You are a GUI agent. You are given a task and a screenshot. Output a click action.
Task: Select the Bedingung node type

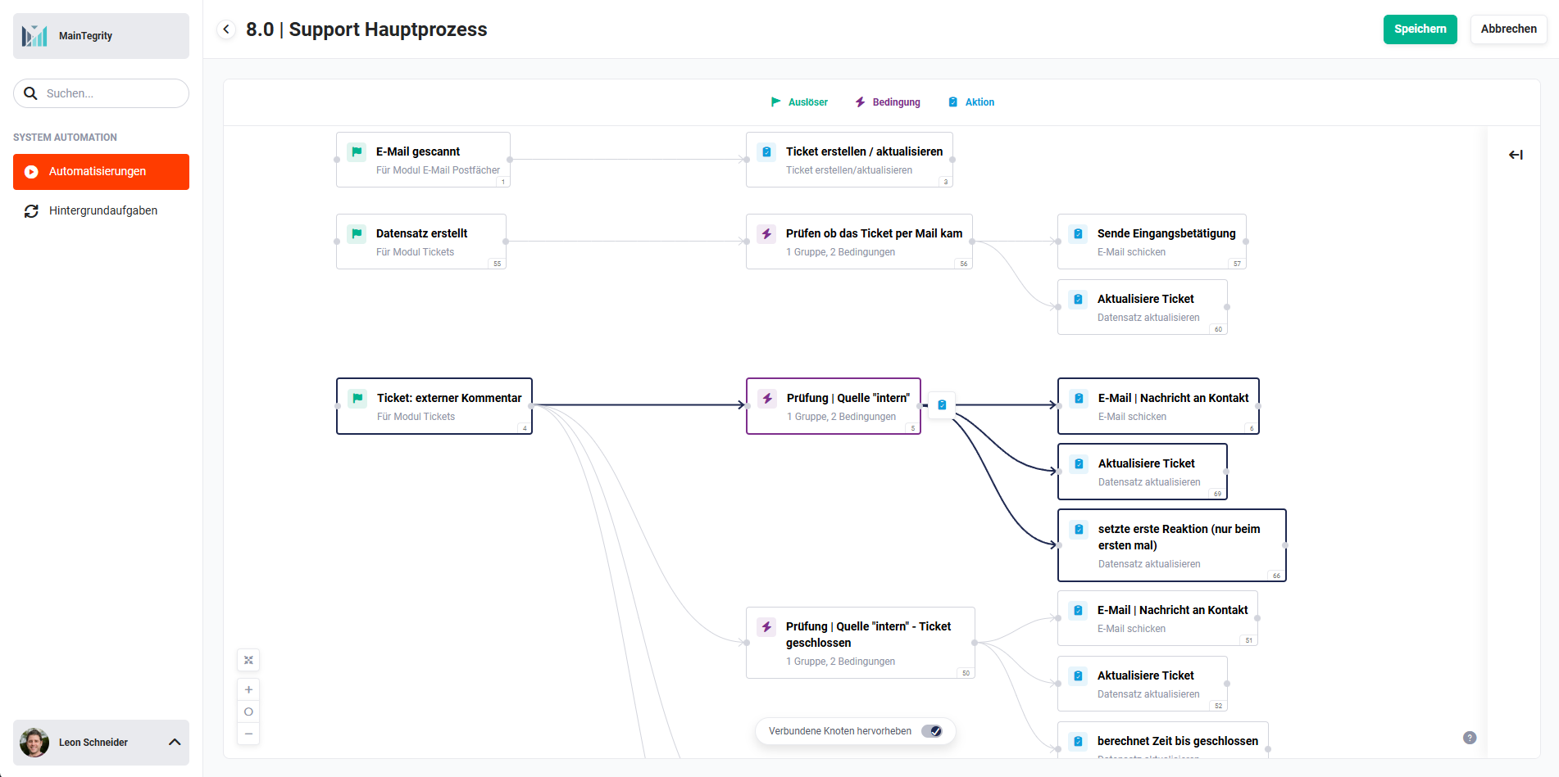click(888, 102)
